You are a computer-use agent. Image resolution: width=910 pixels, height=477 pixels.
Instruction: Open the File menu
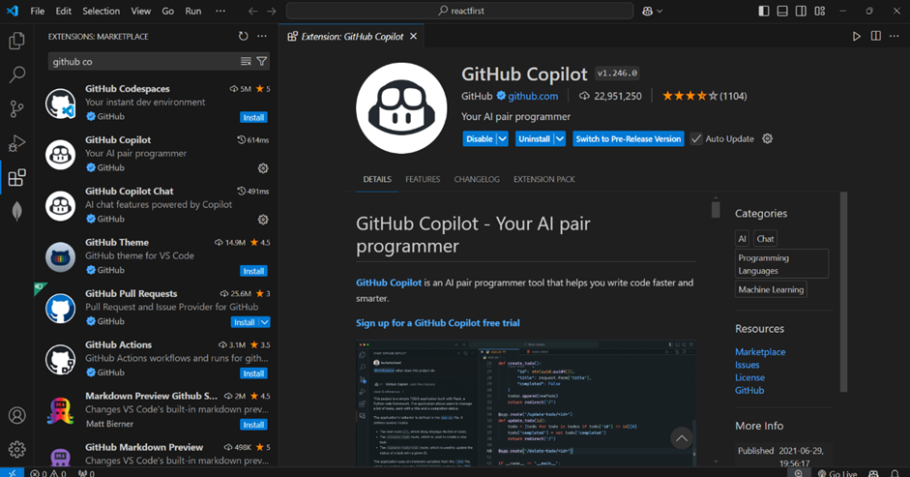(x=37, y=11)
